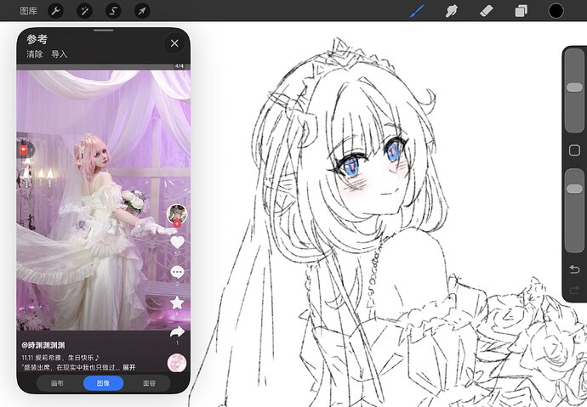Activate the Transform arrow tool
The width and height of the screenshot is (587, 407).
pos(142,11)
